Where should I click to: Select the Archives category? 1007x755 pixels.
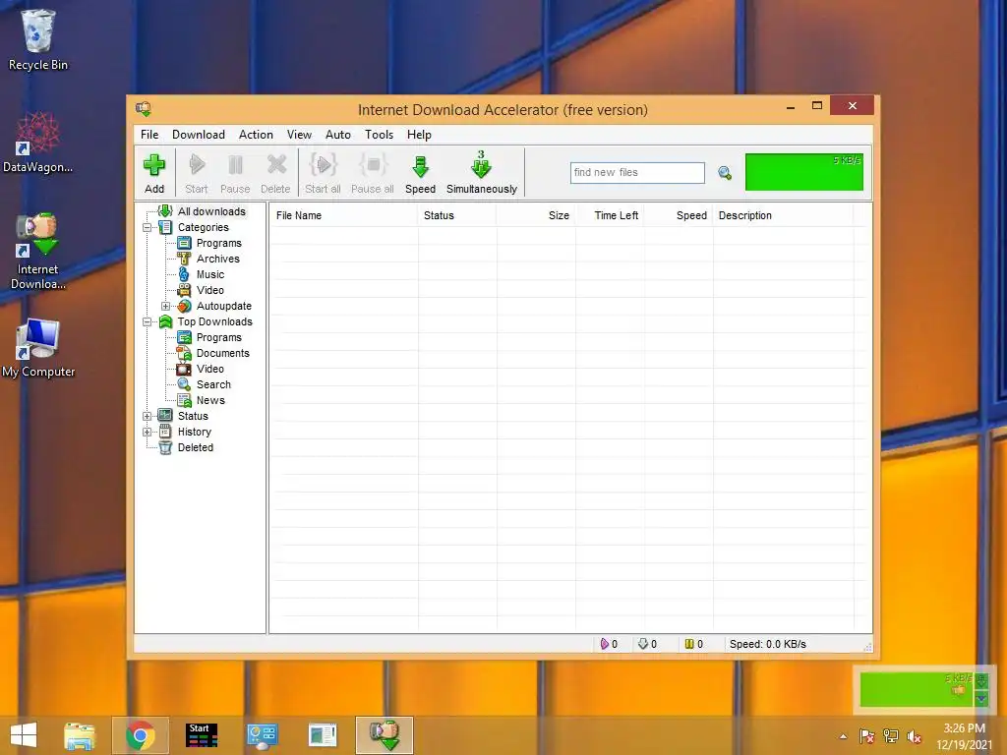[217, 259]
